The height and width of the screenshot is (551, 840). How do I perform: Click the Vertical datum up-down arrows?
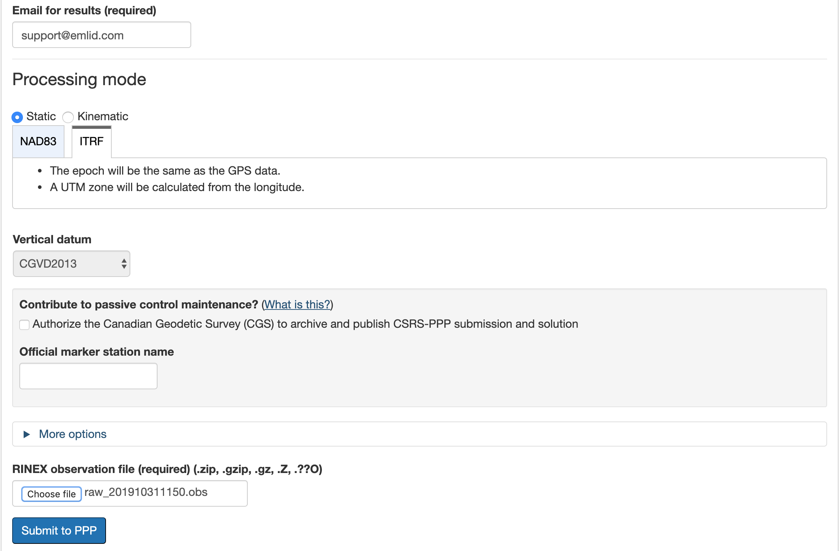point(124,264)
